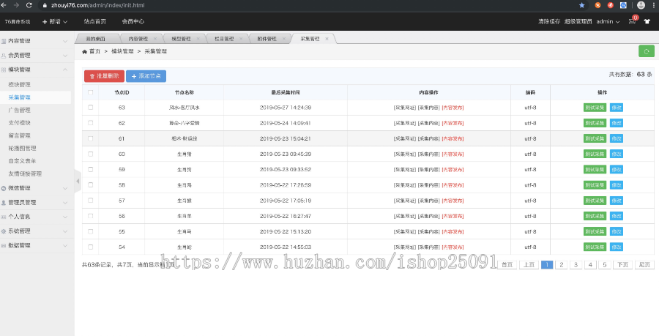Click [采集网址] for node ID 61
Screen dimensions: 659x336
(405, 138)
